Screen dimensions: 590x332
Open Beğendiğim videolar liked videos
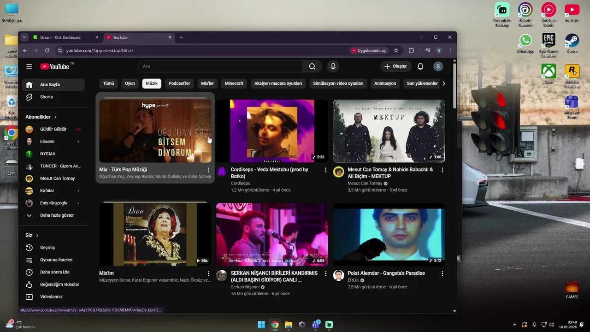click(53, 285)
